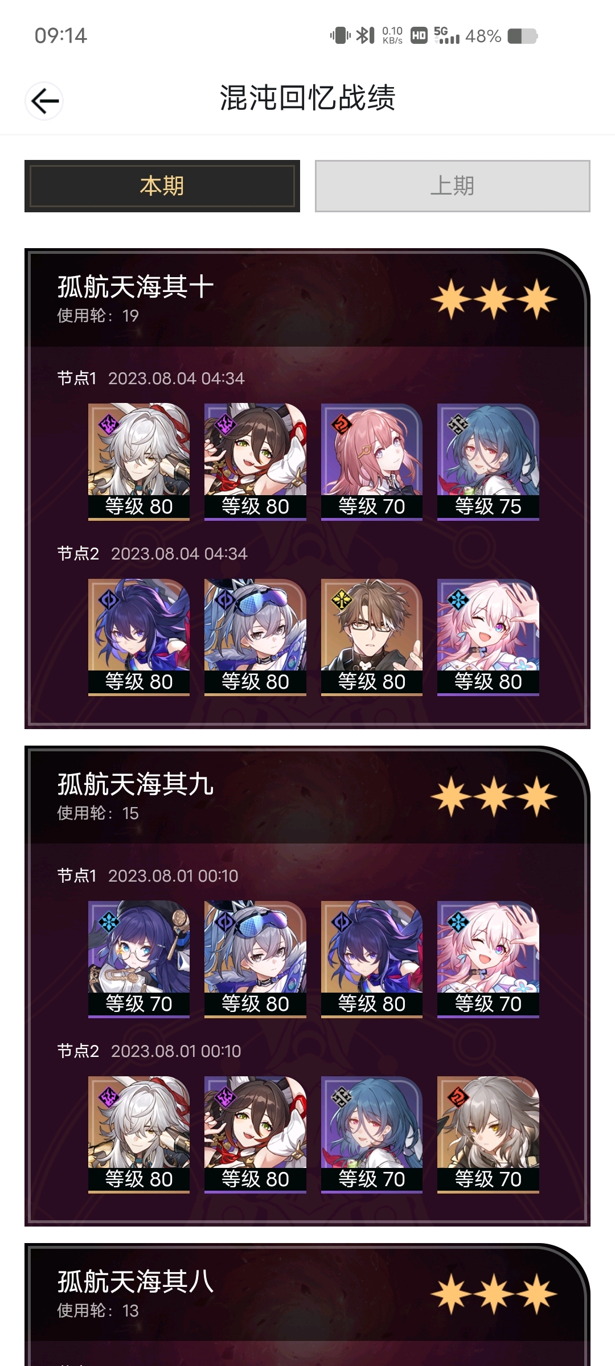Tap the goggles girl portrait in 其十 node 2
615x1366 pixels.
coord(255,637)
